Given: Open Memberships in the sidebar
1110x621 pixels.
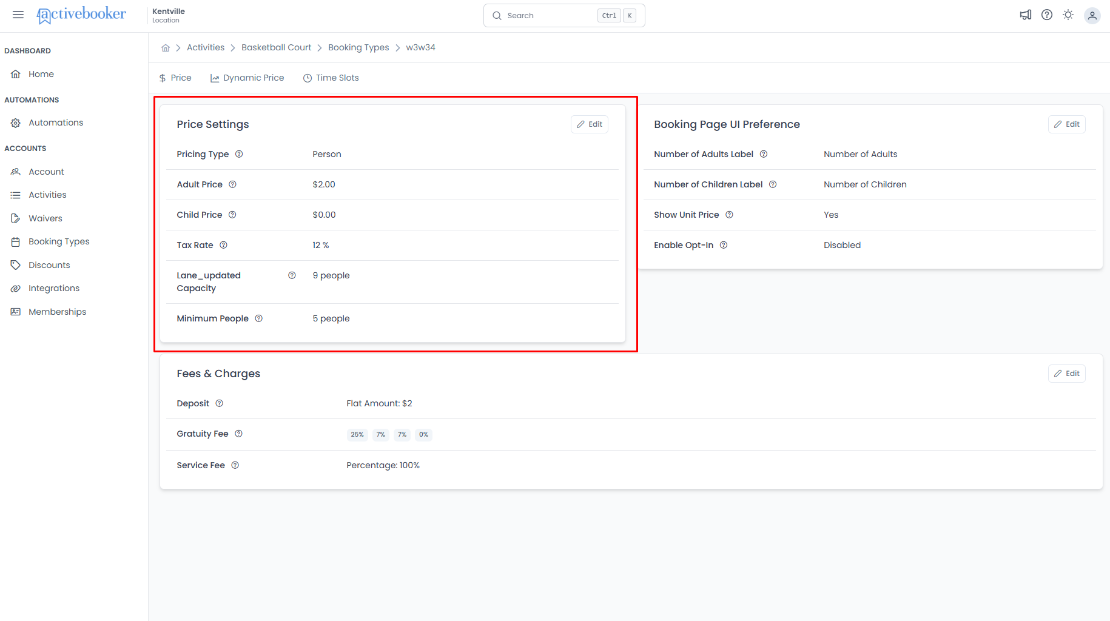Looking at the screenshot, I should pos(57,312).
